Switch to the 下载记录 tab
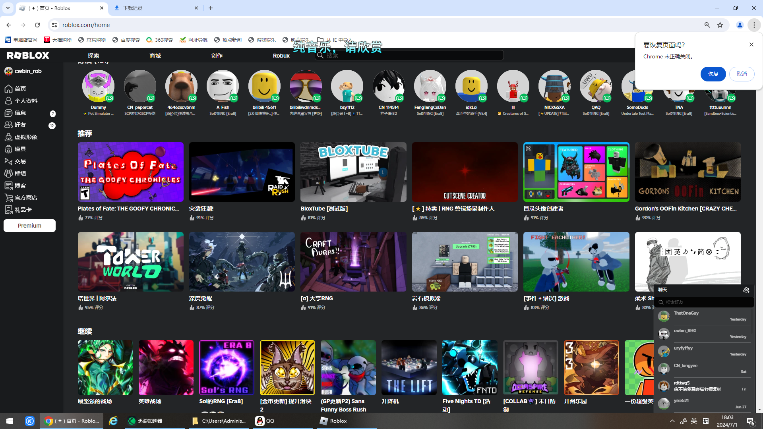The width and height of the screenshot is (763, 429). (156, 8)
